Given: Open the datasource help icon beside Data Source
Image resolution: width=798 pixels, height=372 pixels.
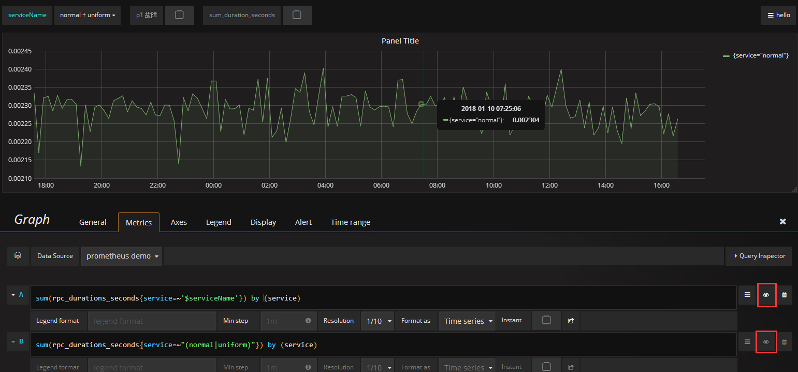Looking at the screenshot, I should pyautogui.click(x=18, y=255).
